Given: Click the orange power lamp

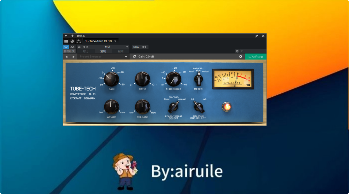Looking at the screenshot, I should pos(227,107).
